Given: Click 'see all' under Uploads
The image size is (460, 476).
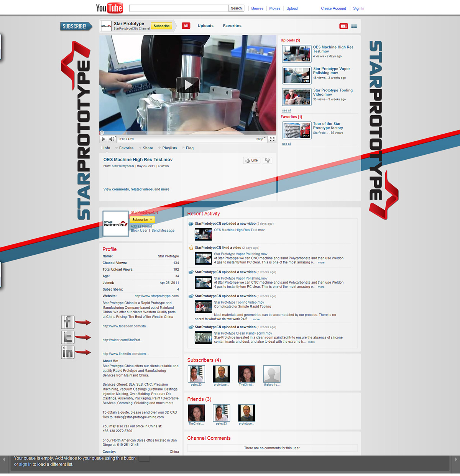Looking at the screenshot, I should [286, 111].
